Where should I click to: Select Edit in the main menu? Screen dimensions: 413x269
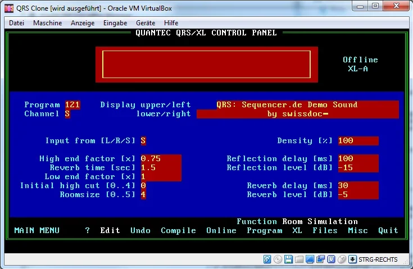tap(110, 230)
